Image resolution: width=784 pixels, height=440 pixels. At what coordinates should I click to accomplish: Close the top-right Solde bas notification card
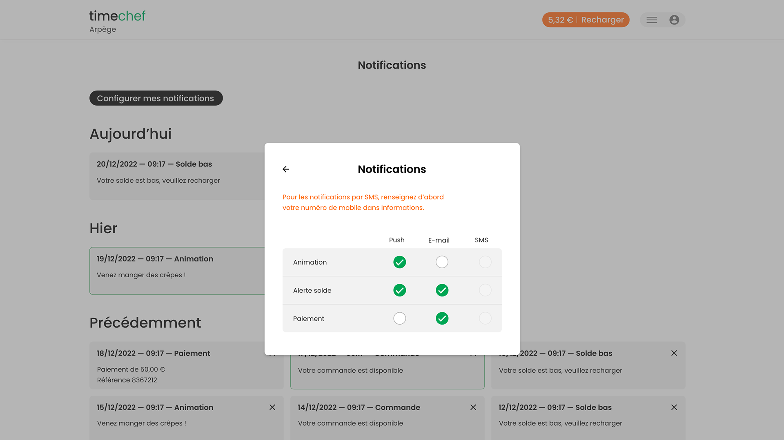click(674, 353)
